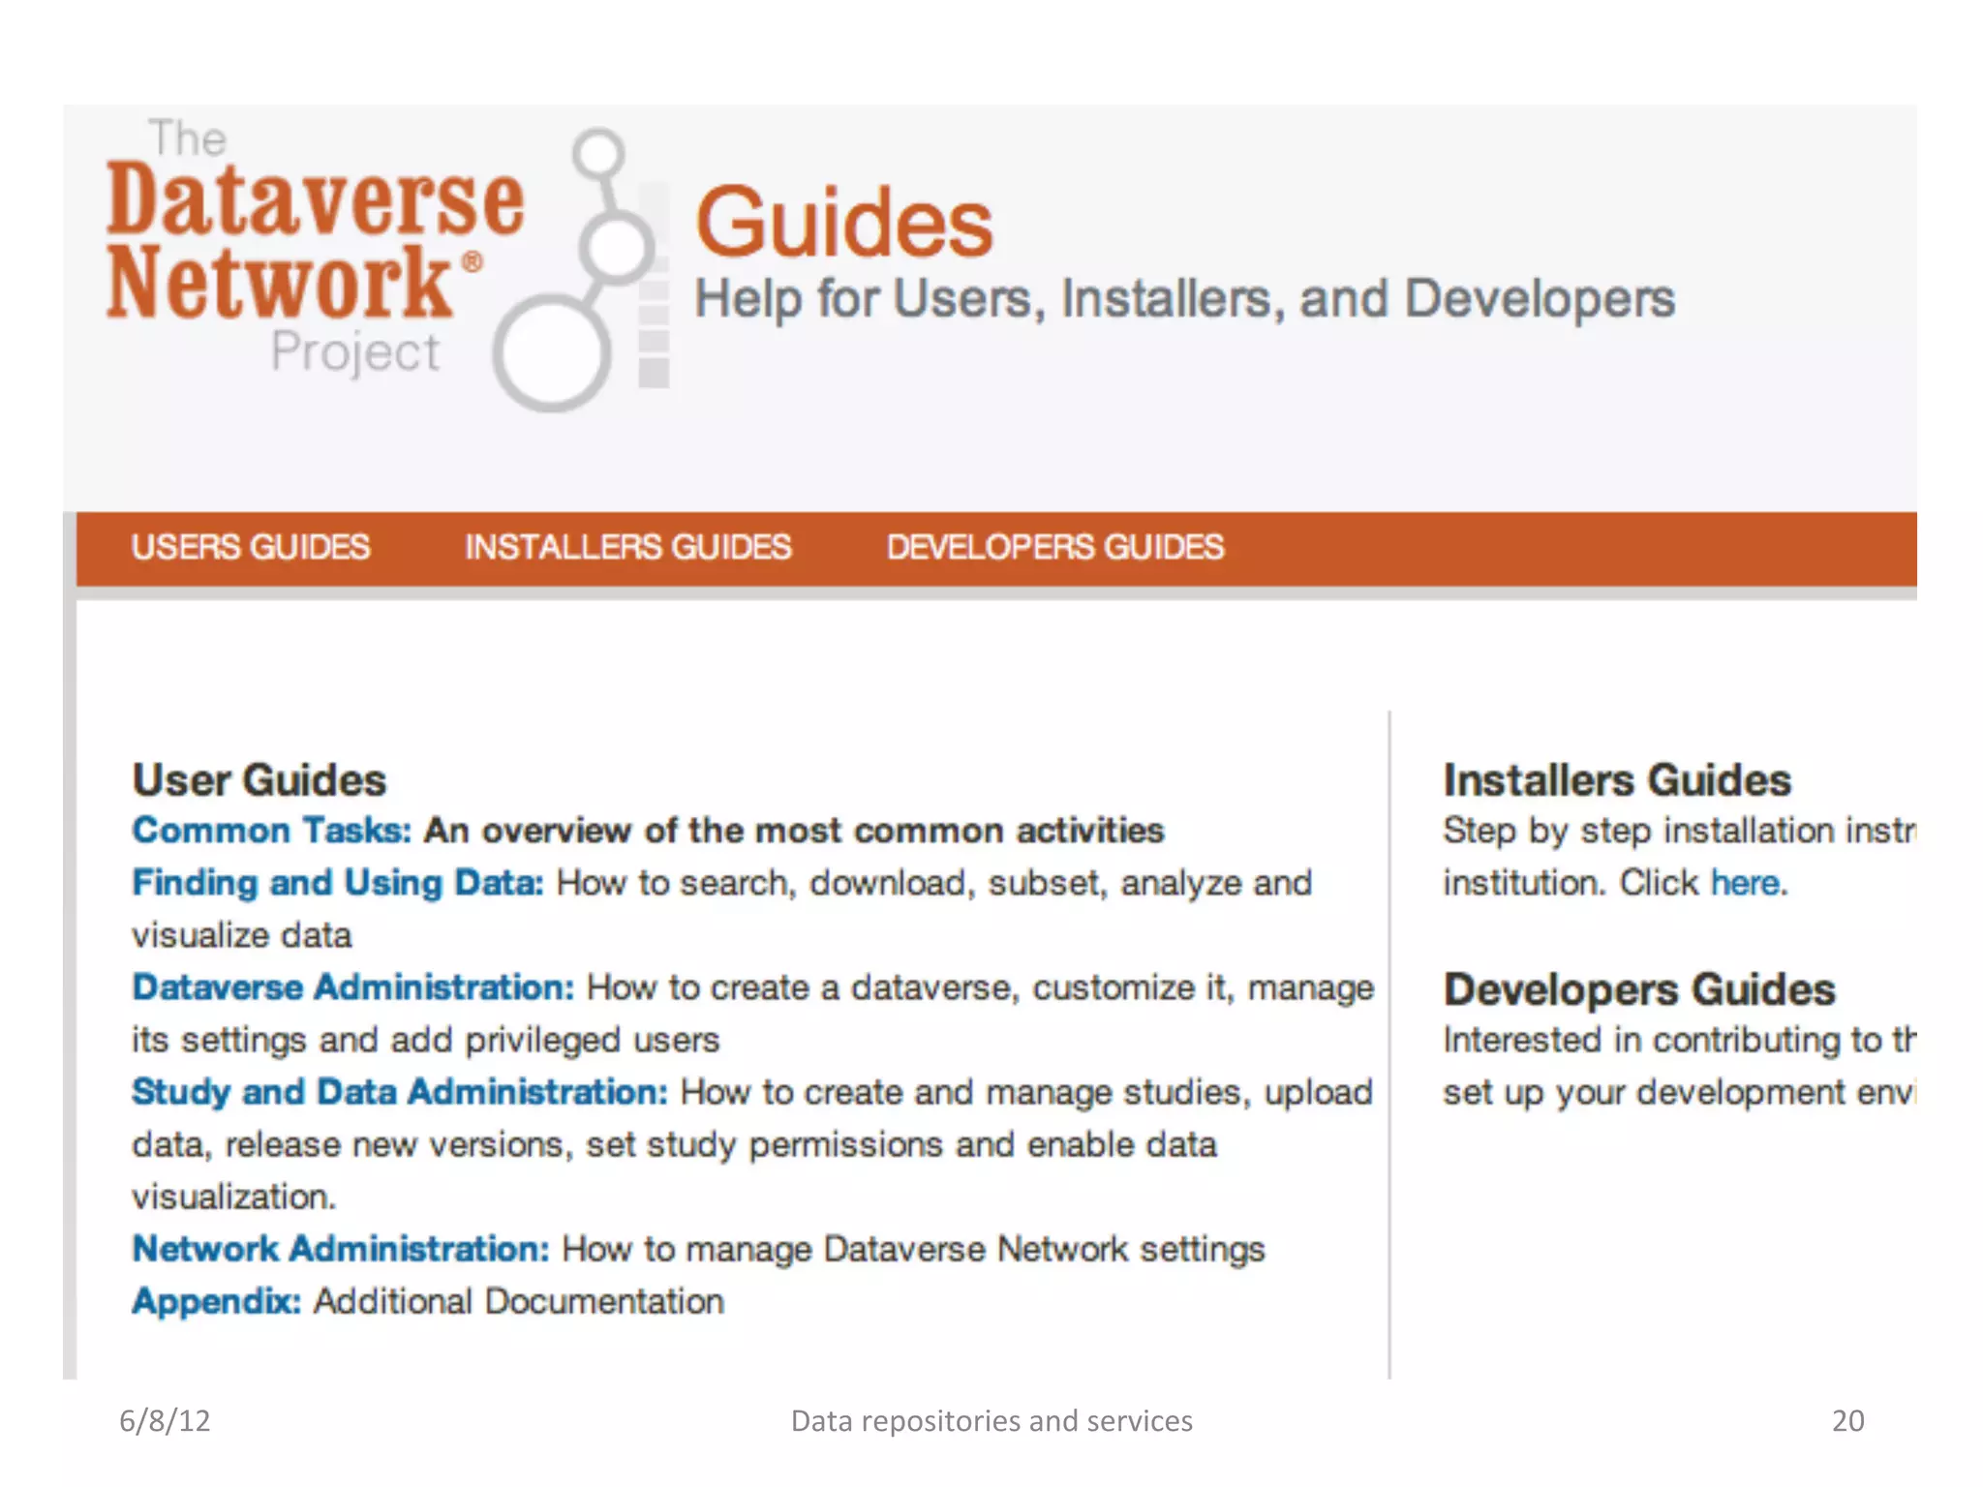Open the Appendix link
The image size is (1983, 1487).
(x=217, y=1301)
